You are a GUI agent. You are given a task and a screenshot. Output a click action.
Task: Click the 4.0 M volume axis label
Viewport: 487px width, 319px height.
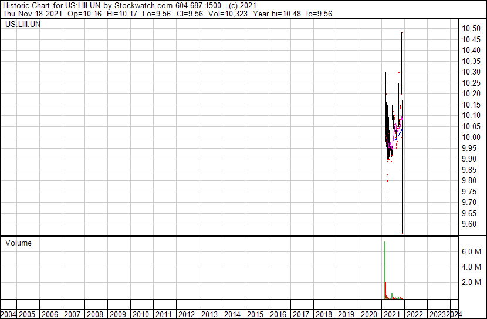coord(471,267)
